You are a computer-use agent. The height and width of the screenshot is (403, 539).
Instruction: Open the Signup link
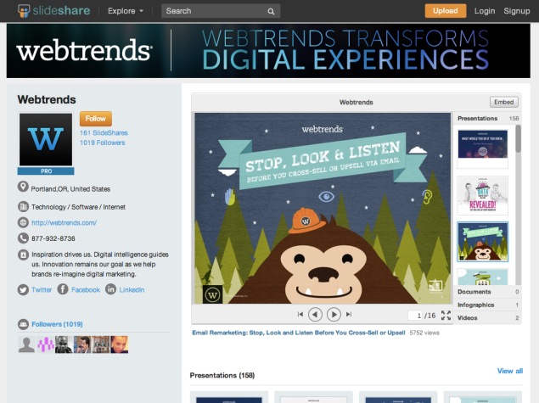click(517, 11)
